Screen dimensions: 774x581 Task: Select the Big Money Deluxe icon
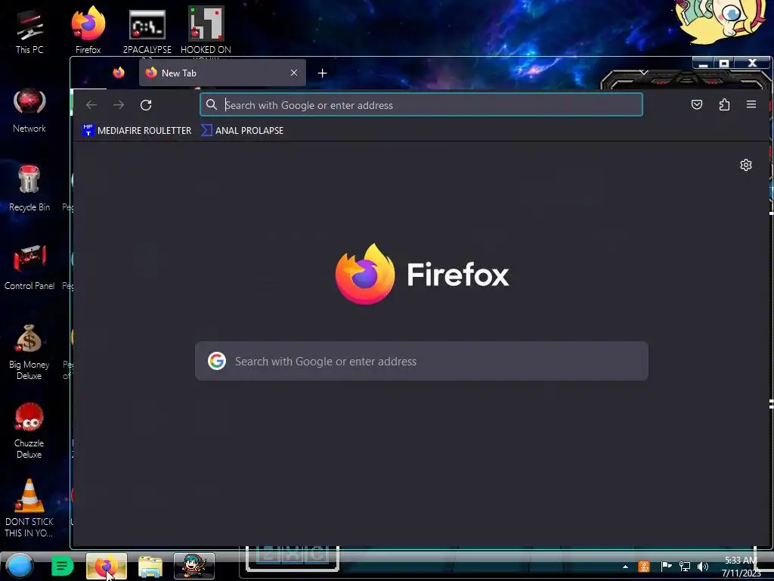tap(29, 352)
